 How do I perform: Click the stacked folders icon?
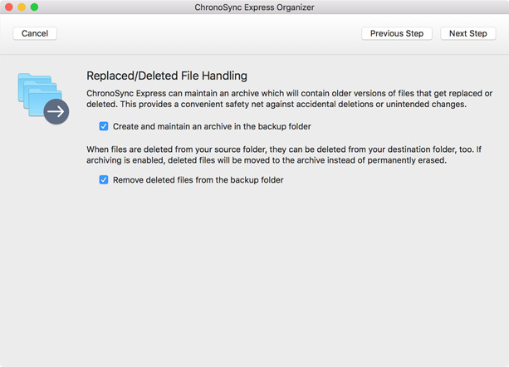(43, 99)
